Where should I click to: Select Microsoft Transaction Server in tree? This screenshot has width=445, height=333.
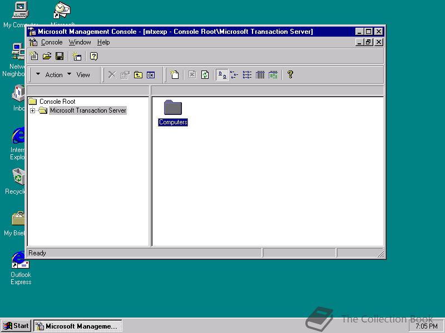88,110
